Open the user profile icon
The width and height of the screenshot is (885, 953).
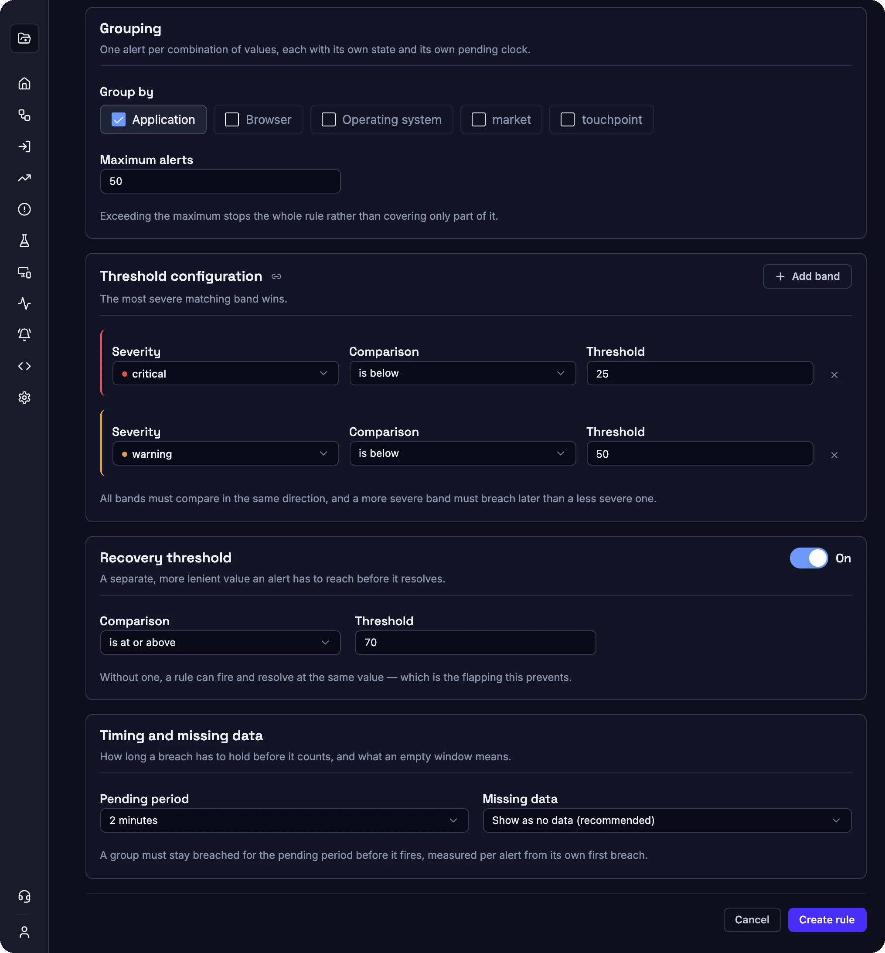pyautogui.click(x=24, y=932)
